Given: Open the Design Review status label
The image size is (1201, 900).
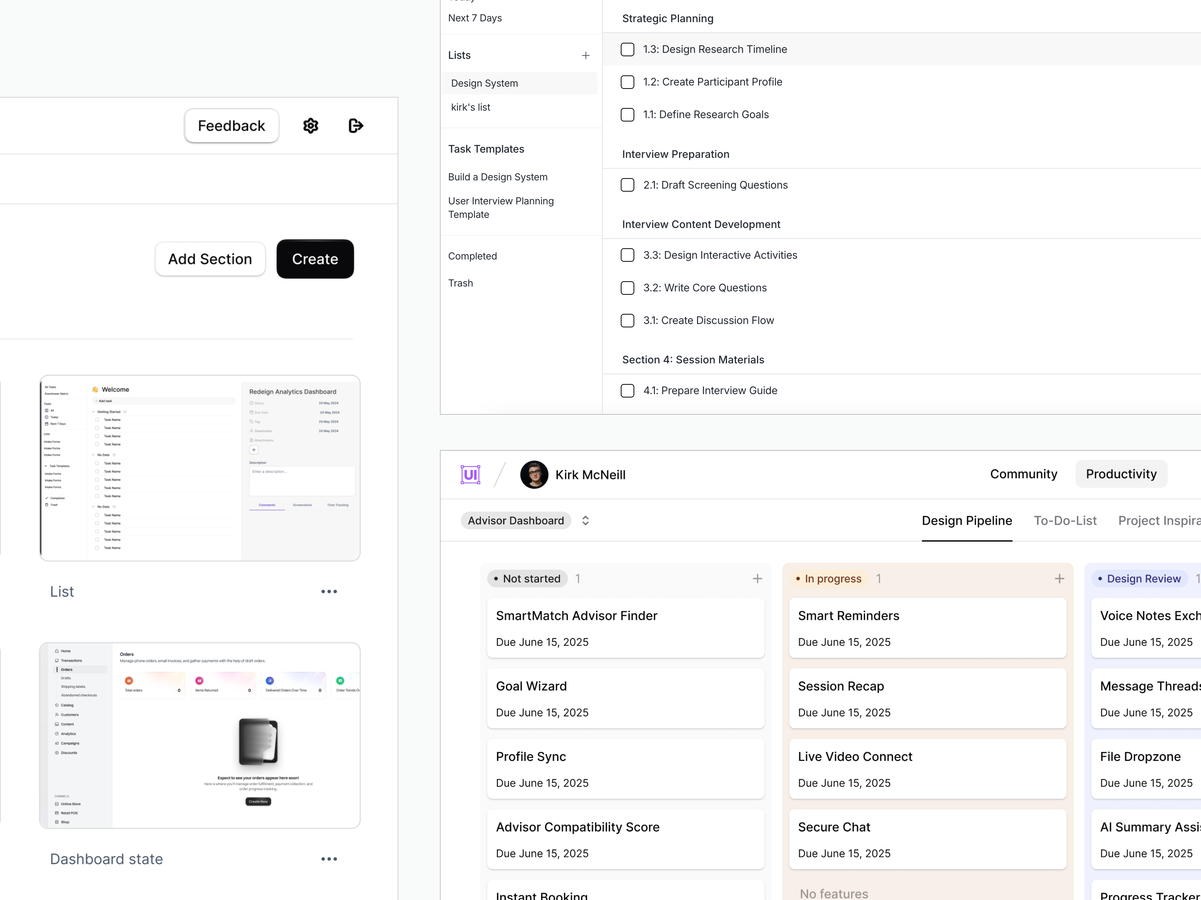Looking at the screenshot, I should tap(1139, 579).
